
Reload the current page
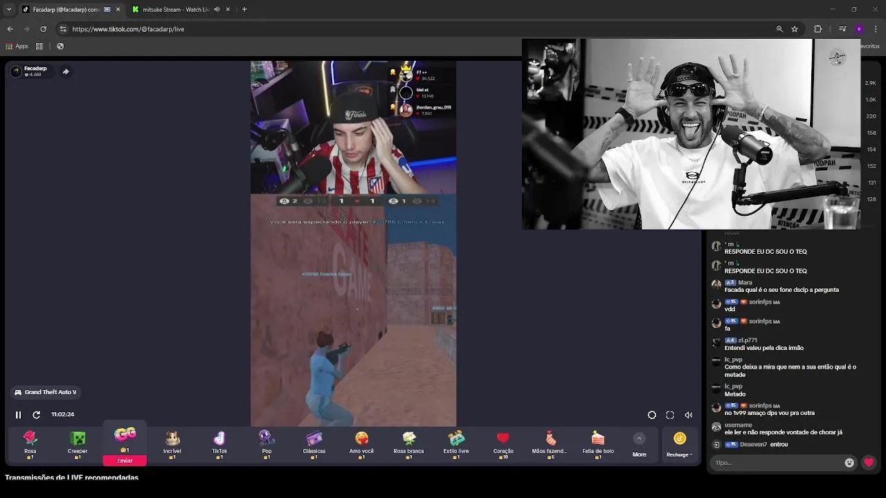(x=43, y=29)
